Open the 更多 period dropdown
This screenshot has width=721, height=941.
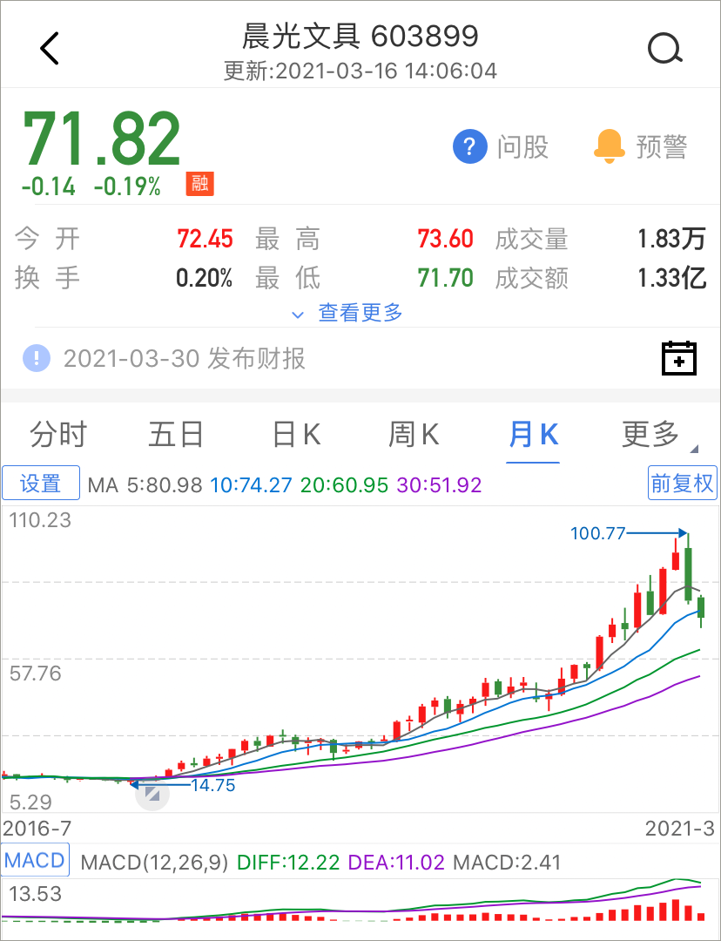[x=658, y=434]
